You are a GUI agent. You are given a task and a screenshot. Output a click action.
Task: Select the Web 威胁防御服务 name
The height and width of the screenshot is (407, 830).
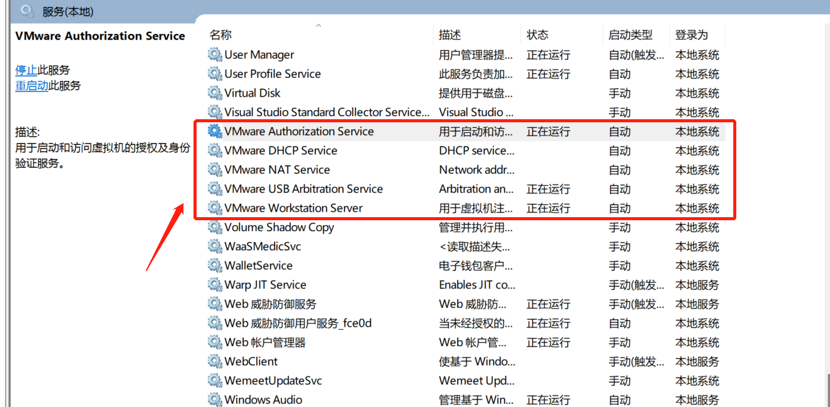[x=271, y=304]
